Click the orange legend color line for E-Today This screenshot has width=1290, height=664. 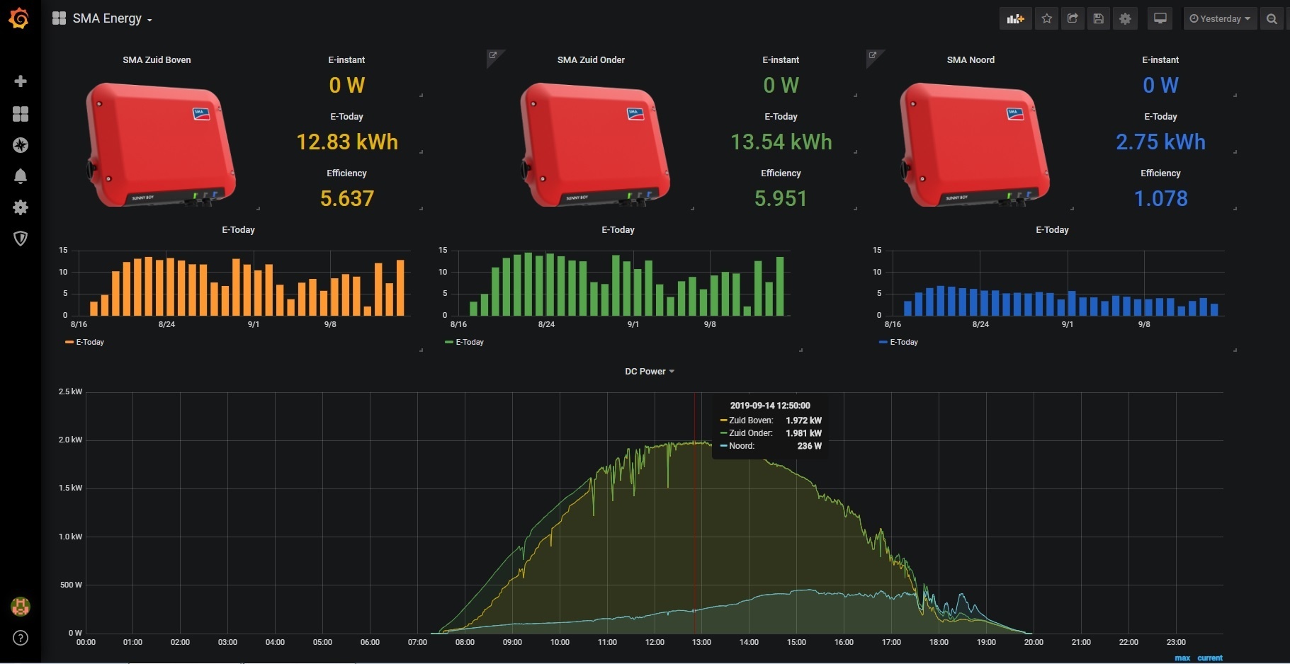(x=69, y=343)
